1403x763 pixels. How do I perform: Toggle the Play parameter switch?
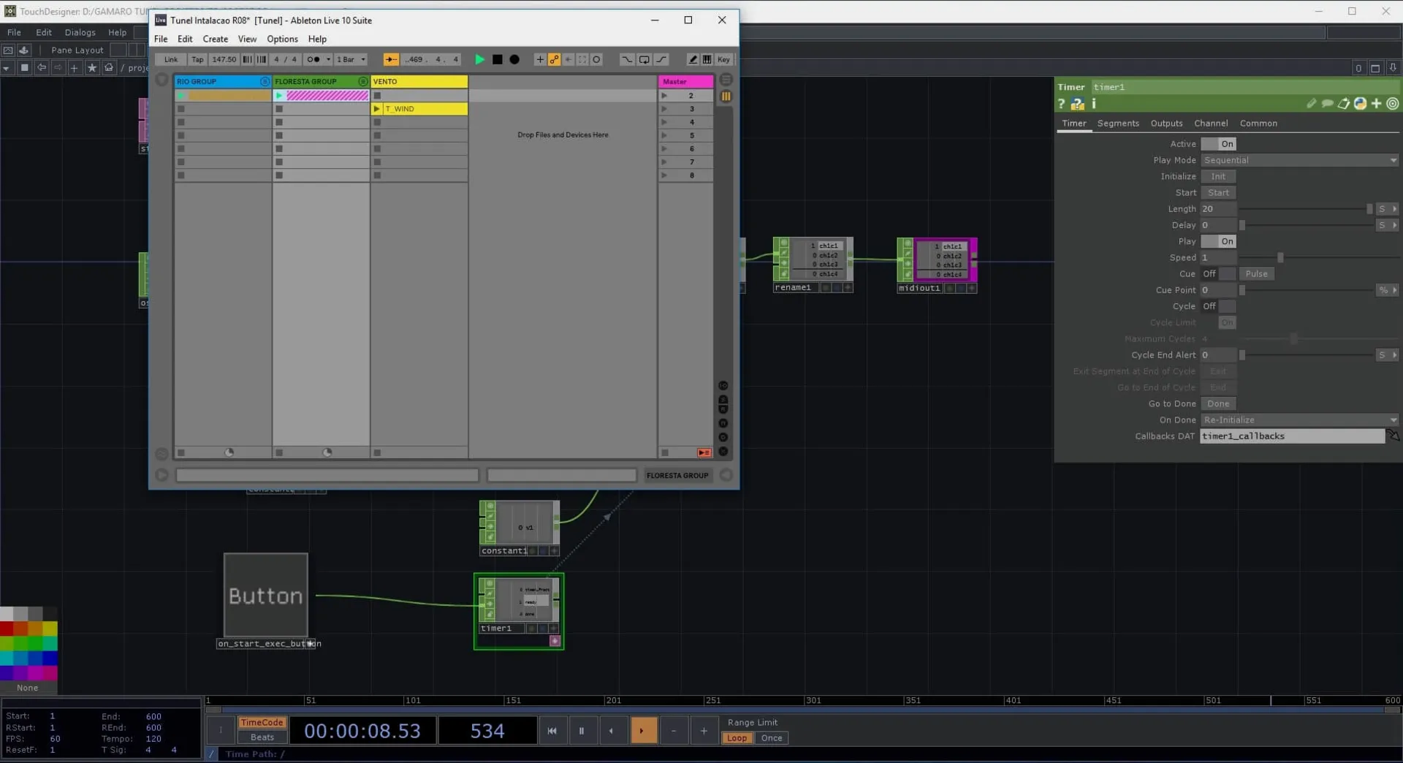click(x=1218, y=241)
